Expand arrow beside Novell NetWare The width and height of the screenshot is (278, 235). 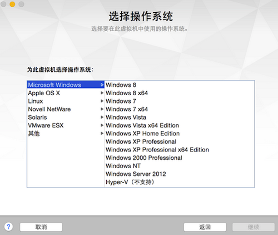pos(102,109)
